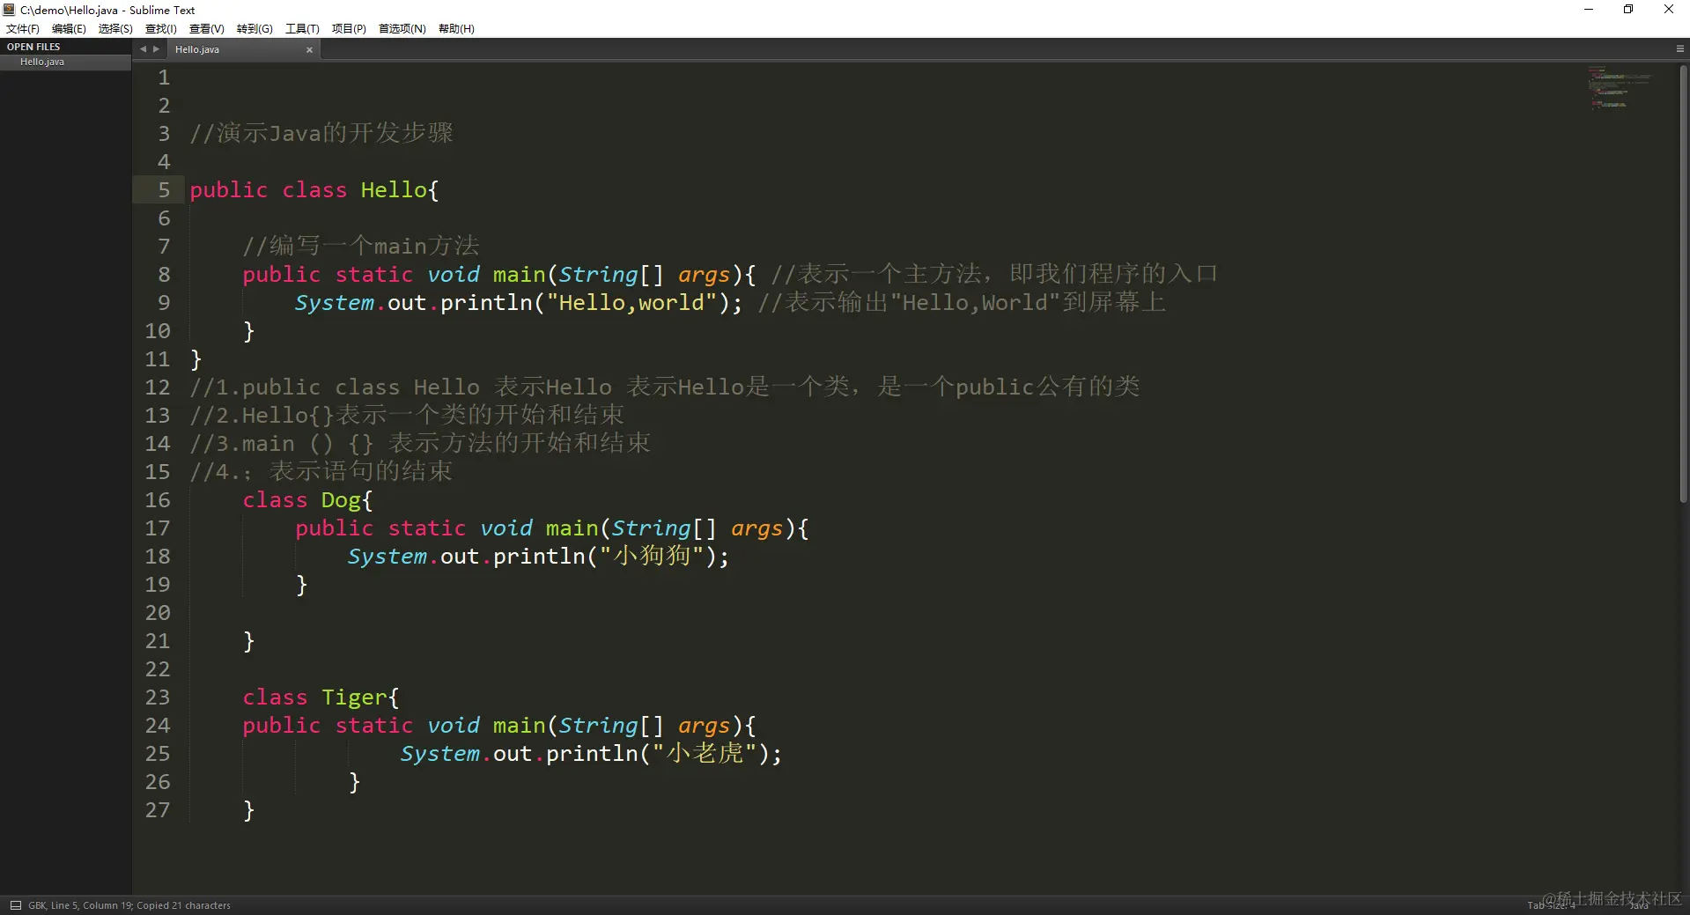Click the "Hello,world" string on line 9
The image size is (1690, 915).
631,303
